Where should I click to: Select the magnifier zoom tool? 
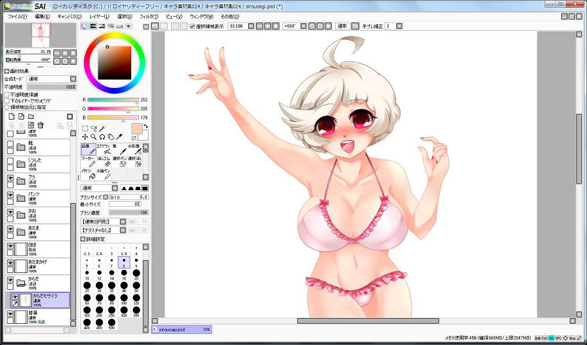pyautogui.click(x=93, y=137)
